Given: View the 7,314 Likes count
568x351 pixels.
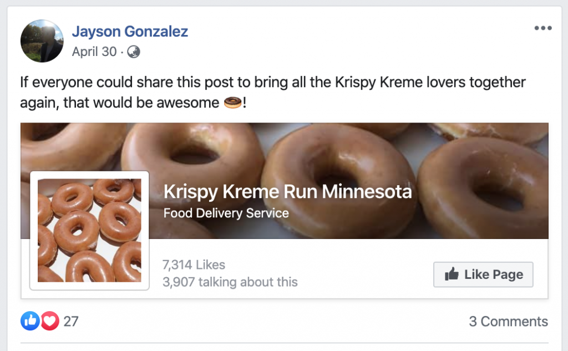Looking at the screenshot, I should 194,265.
